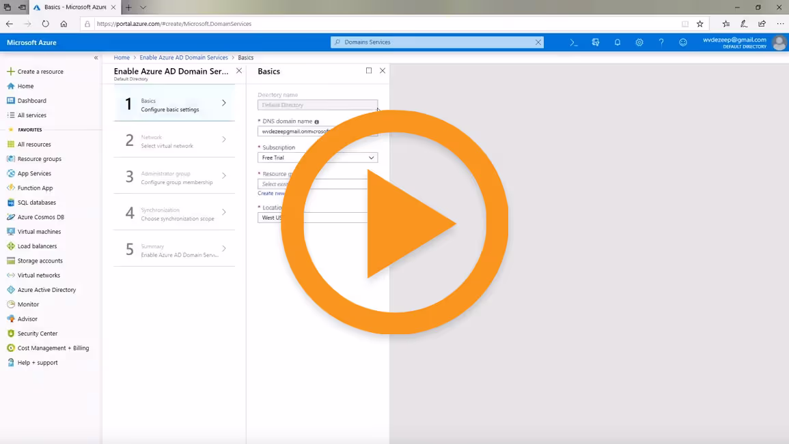This screenshot has height=444, width=789.
Task: Refresh the browser page
Action: point(45,24)
